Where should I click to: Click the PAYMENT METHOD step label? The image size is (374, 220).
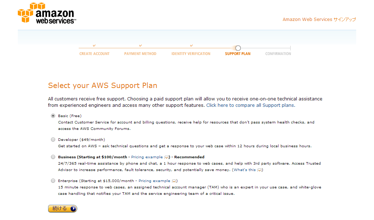(x=140, y=54)
